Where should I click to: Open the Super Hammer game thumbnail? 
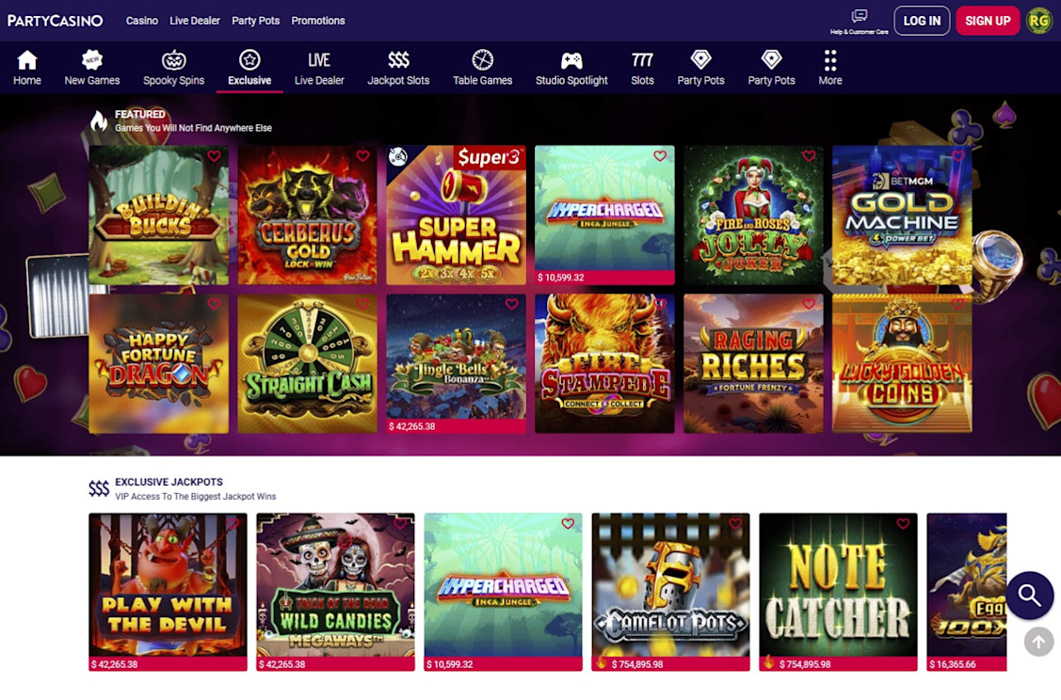point(456,215)
